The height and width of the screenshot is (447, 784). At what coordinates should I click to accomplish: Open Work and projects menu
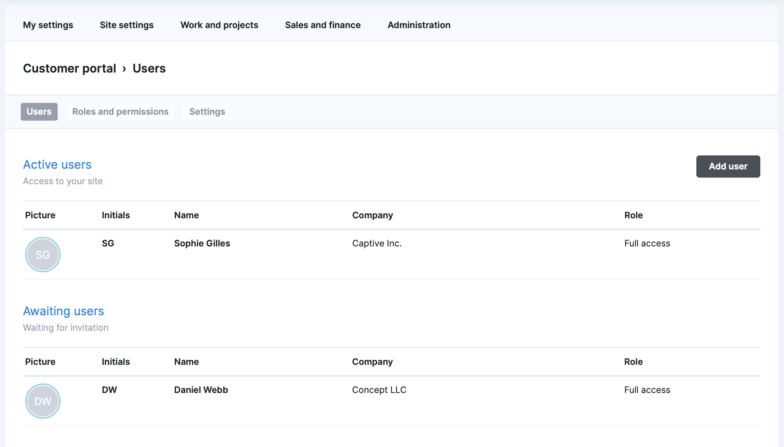click(219, 25)
